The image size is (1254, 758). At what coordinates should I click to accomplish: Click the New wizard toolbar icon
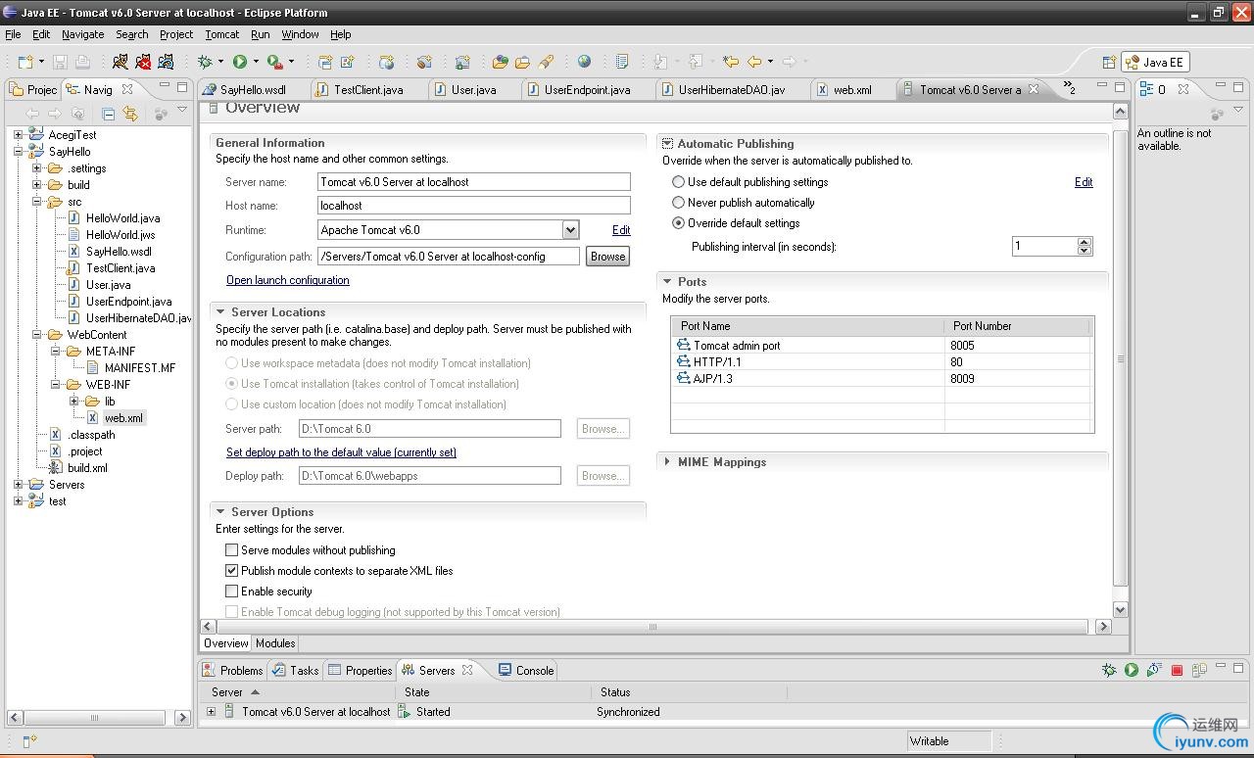pos(24,62)
